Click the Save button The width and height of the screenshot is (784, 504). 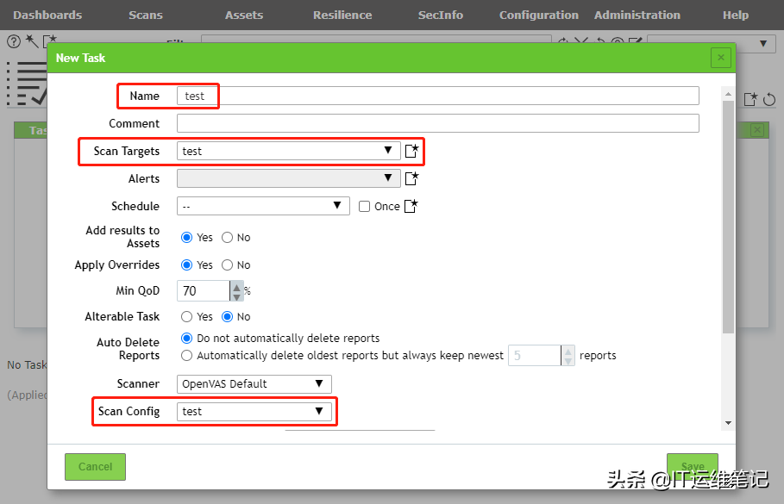pyautogui.click(x=693, y=466)
